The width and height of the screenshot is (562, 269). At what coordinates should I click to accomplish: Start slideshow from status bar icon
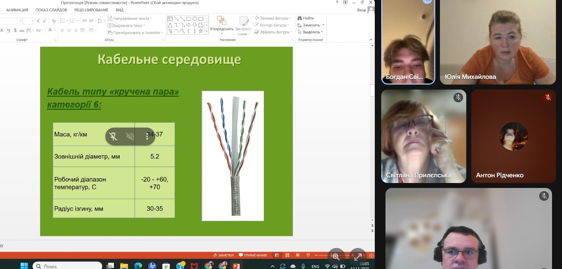tap(308, 255)
